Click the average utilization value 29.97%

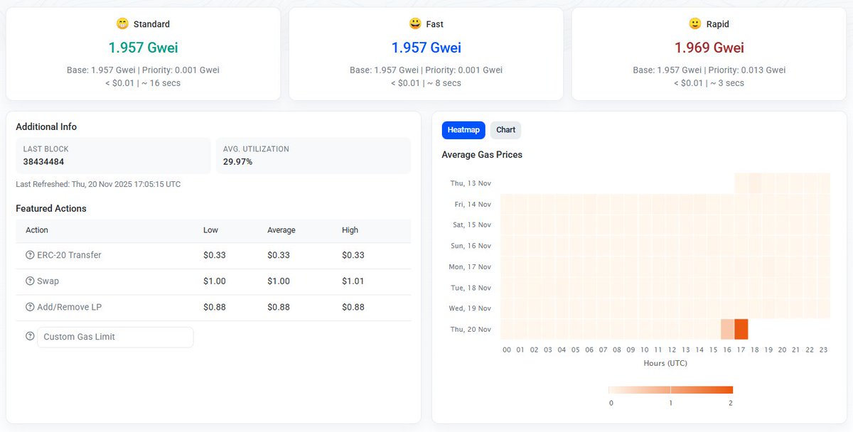pos(237,162)
